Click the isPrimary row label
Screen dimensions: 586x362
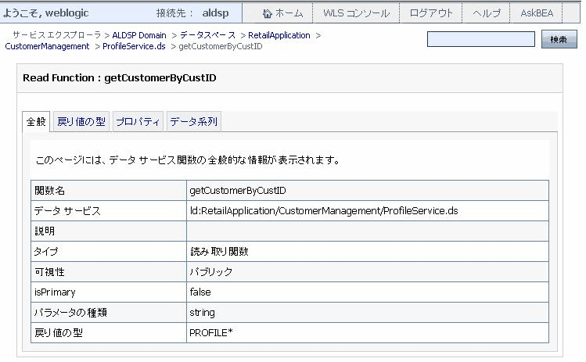[x=55, y=292]
